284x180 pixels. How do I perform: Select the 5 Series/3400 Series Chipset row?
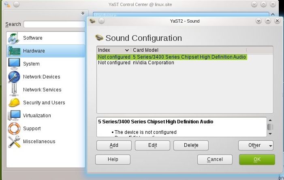click(172, 57)
